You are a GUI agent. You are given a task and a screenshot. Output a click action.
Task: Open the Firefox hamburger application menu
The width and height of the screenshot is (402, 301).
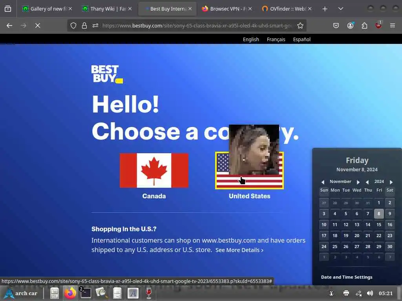coord(392,25)
